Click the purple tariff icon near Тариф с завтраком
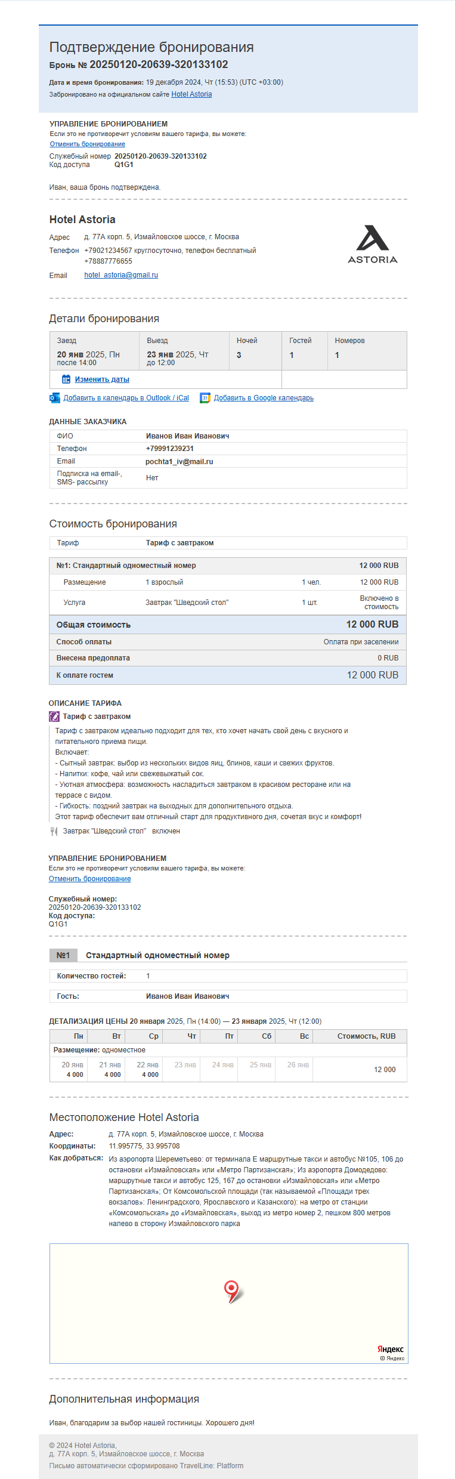This screenshot has width=455, height=1479. pos(54,717)
